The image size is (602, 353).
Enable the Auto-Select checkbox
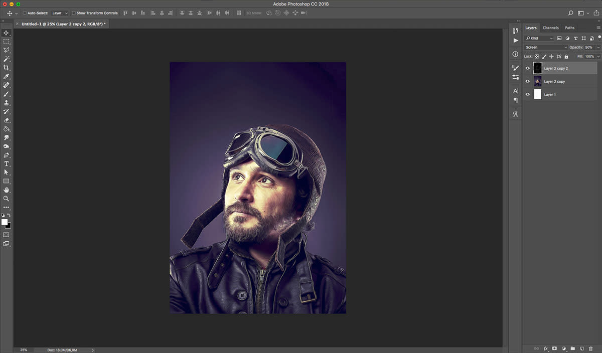(x=25, y=13)
